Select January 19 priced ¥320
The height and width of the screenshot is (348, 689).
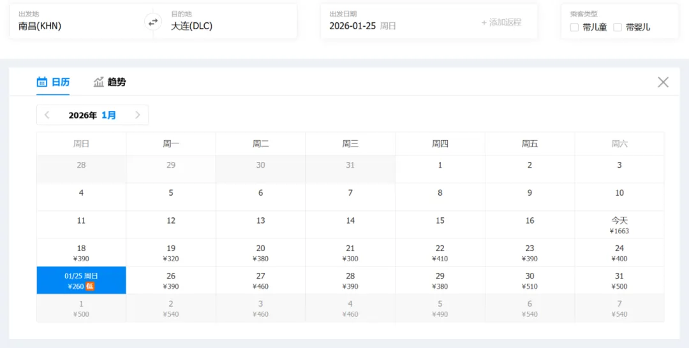pos(171,253)
